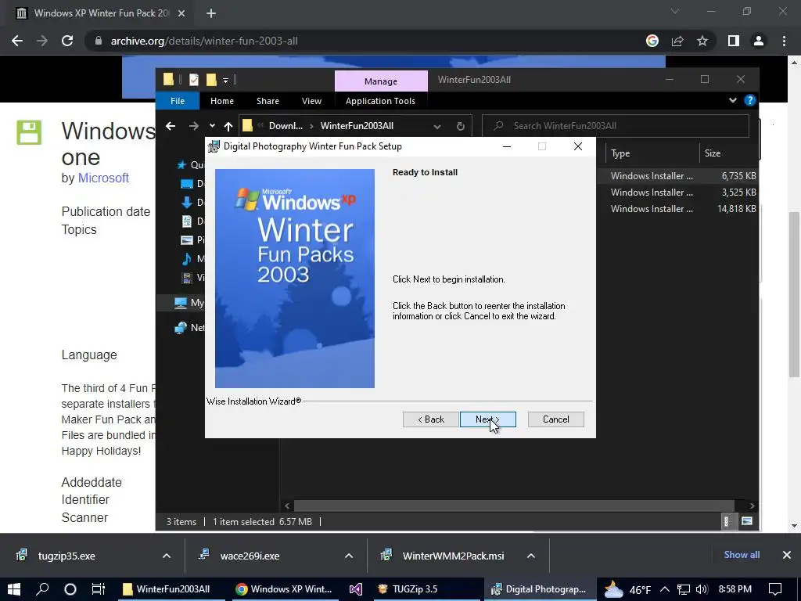Go back in the setup wizard
801x601 pixels.
pos(431,419)
